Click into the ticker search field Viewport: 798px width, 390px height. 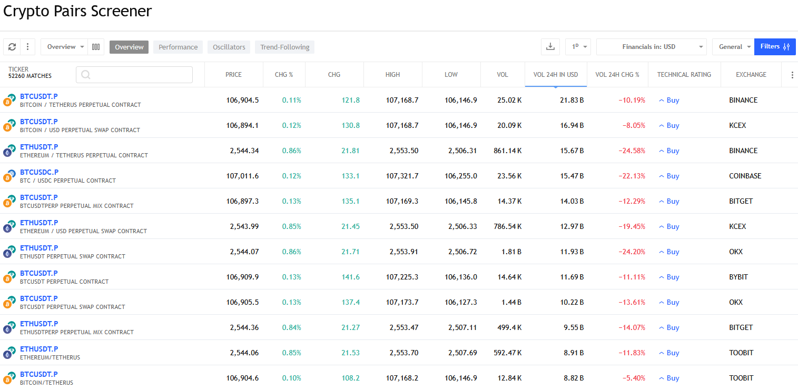tap(134, 75)
